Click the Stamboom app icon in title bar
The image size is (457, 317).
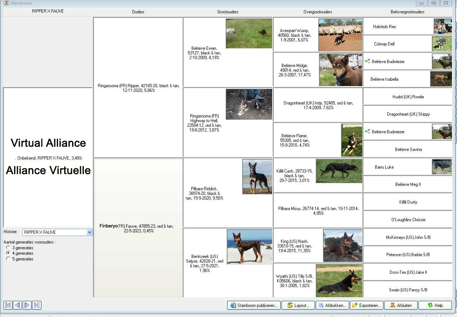point(6,3)
